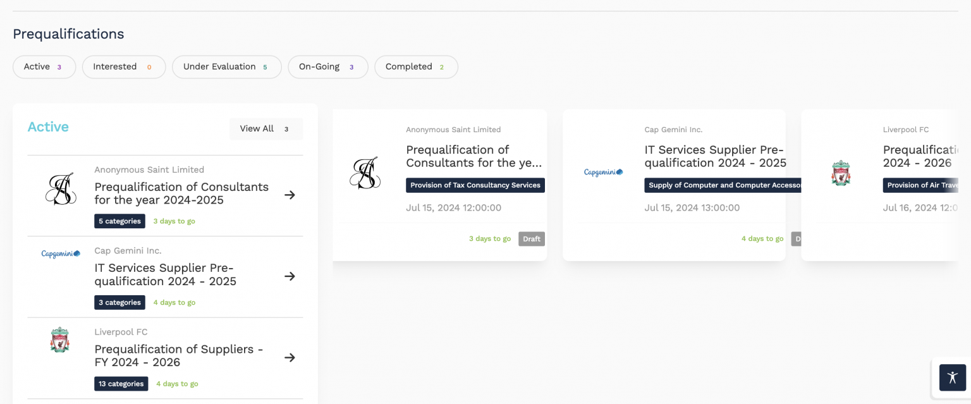Screen dimensions: 971x404
Task: Switch to the Interested filter
Action: (x=123, y=66)
